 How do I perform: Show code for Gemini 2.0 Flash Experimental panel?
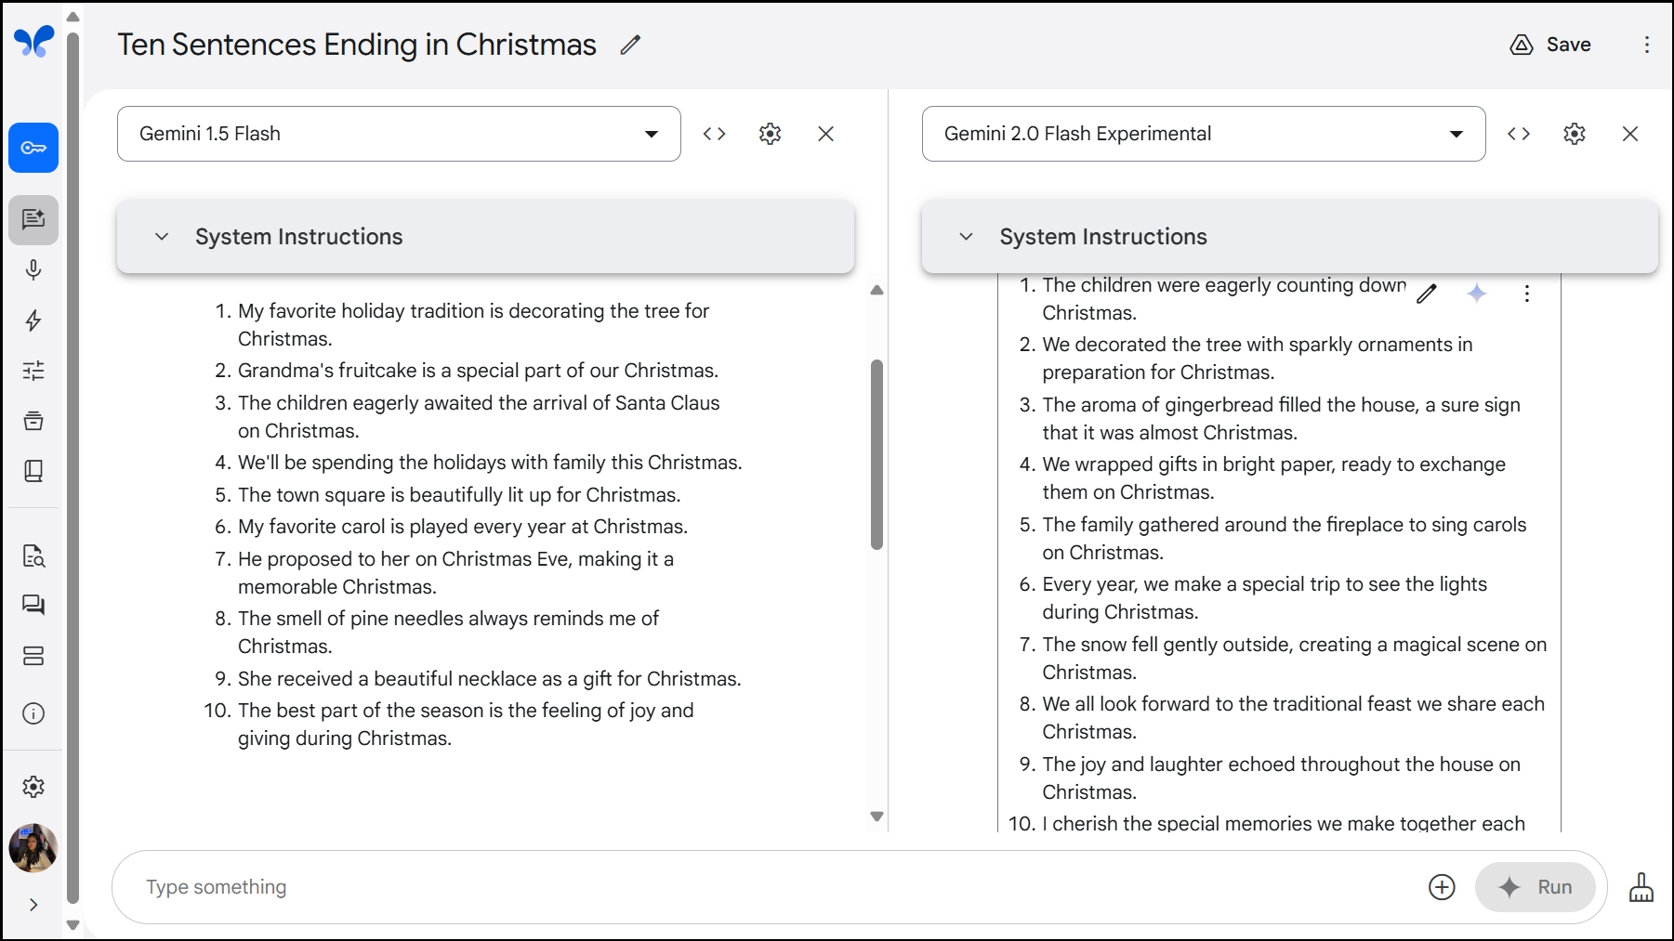tap(1519, 134)
